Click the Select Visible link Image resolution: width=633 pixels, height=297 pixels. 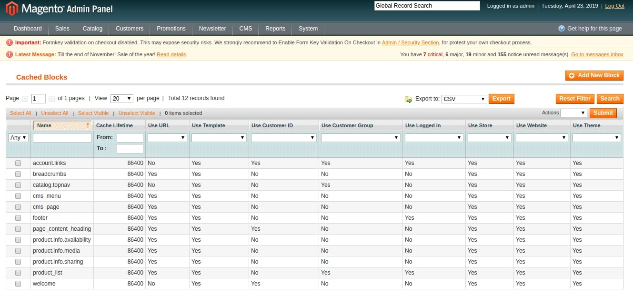pyautogui.click(x=93, y=113)
